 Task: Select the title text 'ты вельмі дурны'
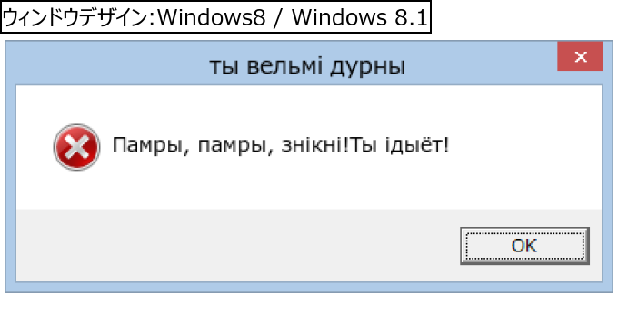[307, 66]
